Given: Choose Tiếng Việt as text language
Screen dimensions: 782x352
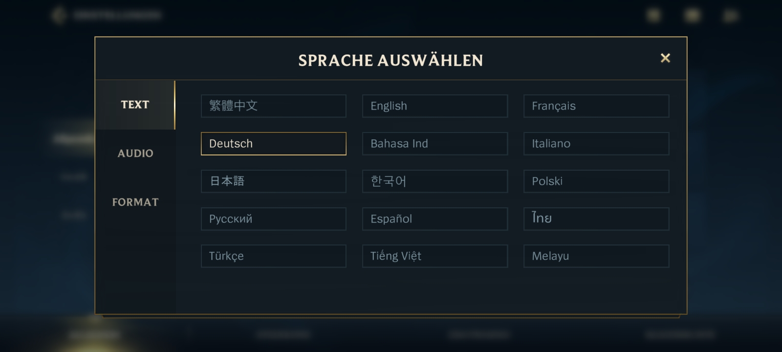Looking at the screenshot, I should (434, 256).
